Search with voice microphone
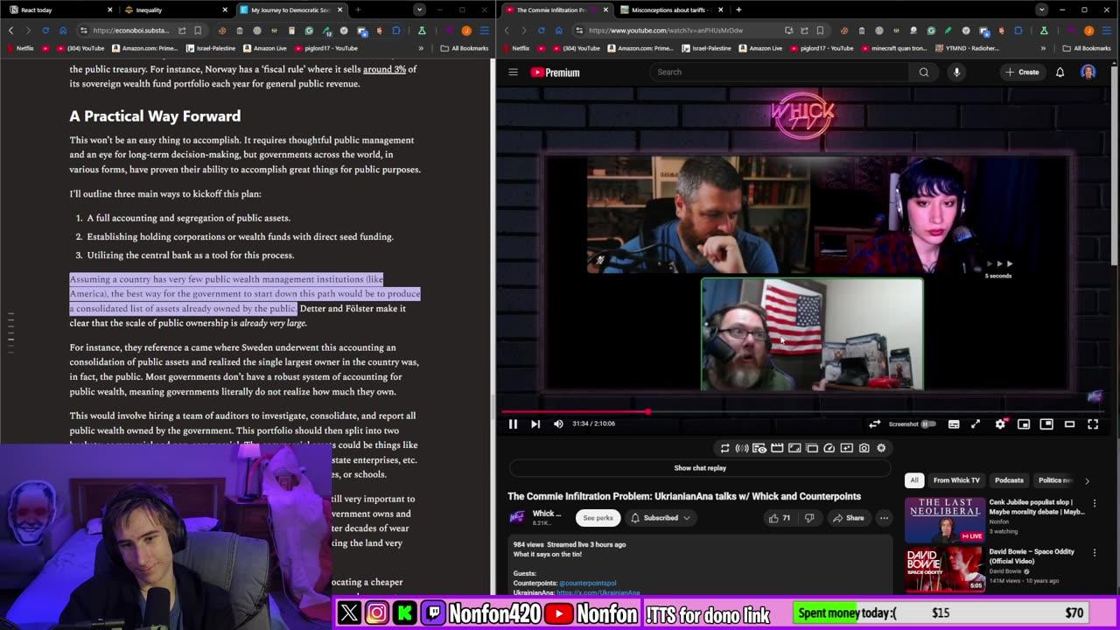 956,72
